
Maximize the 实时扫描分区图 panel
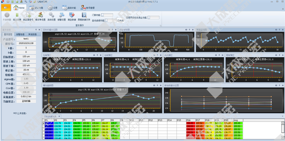pos(110,30)
